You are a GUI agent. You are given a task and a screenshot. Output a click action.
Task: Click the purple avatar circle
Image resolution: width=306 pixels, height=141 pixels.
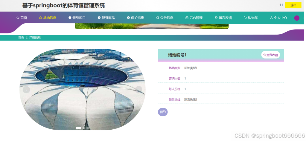point(297,18)
